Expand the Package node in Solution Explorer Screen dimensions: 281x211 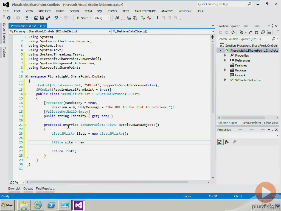[x=225, y=70]
